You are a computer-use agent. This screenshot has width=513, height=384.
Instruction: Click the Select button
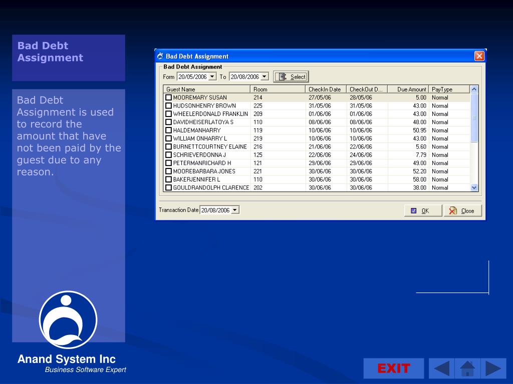pos(291,76)
